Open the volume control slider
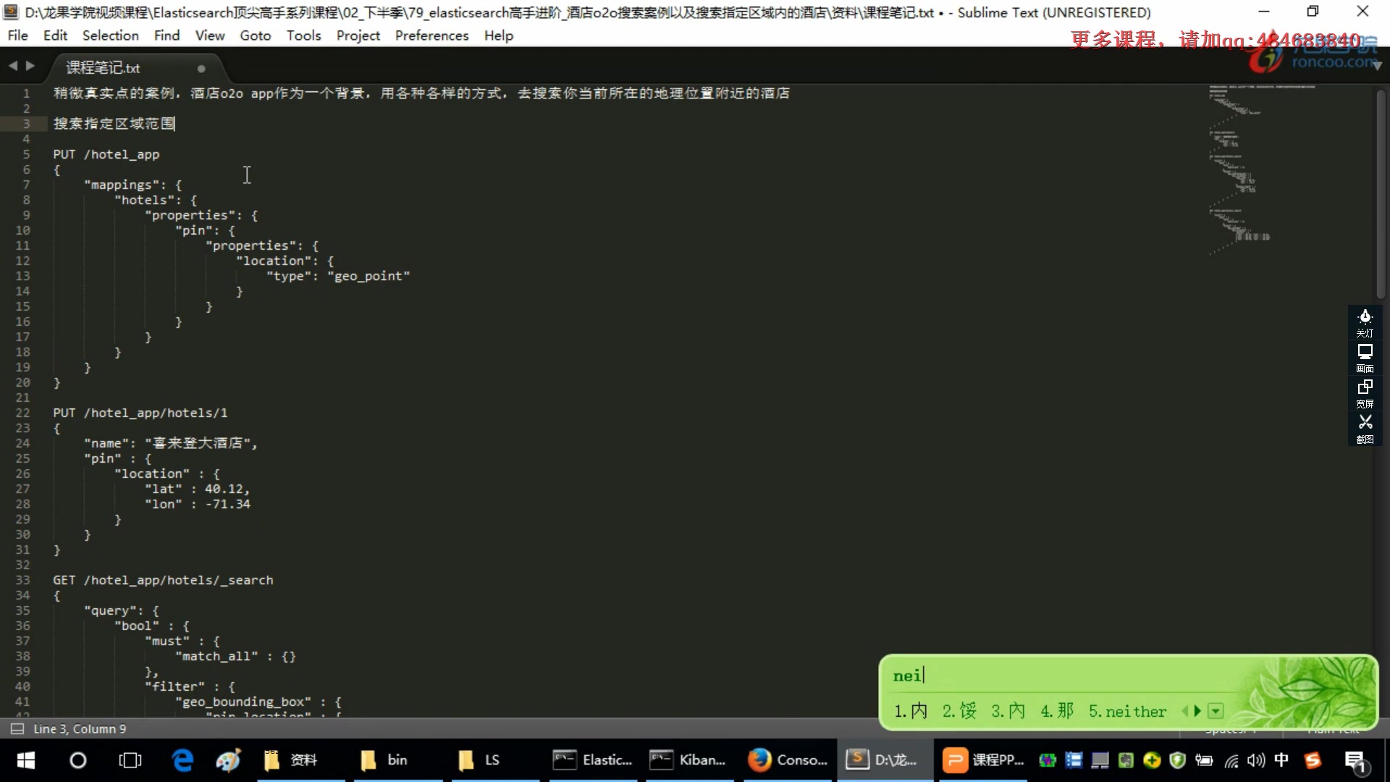The height and width of the screenshot is (782, 1390). [1256, 760]
